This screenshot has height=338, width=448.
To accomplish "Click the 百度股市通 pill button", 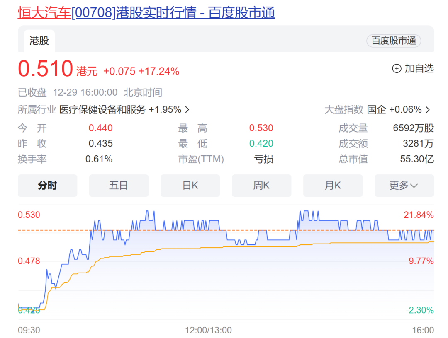I will pos(393,41).
